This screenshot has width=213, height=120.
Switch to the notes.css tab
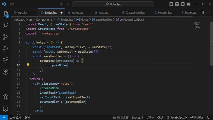pos(78,13)
